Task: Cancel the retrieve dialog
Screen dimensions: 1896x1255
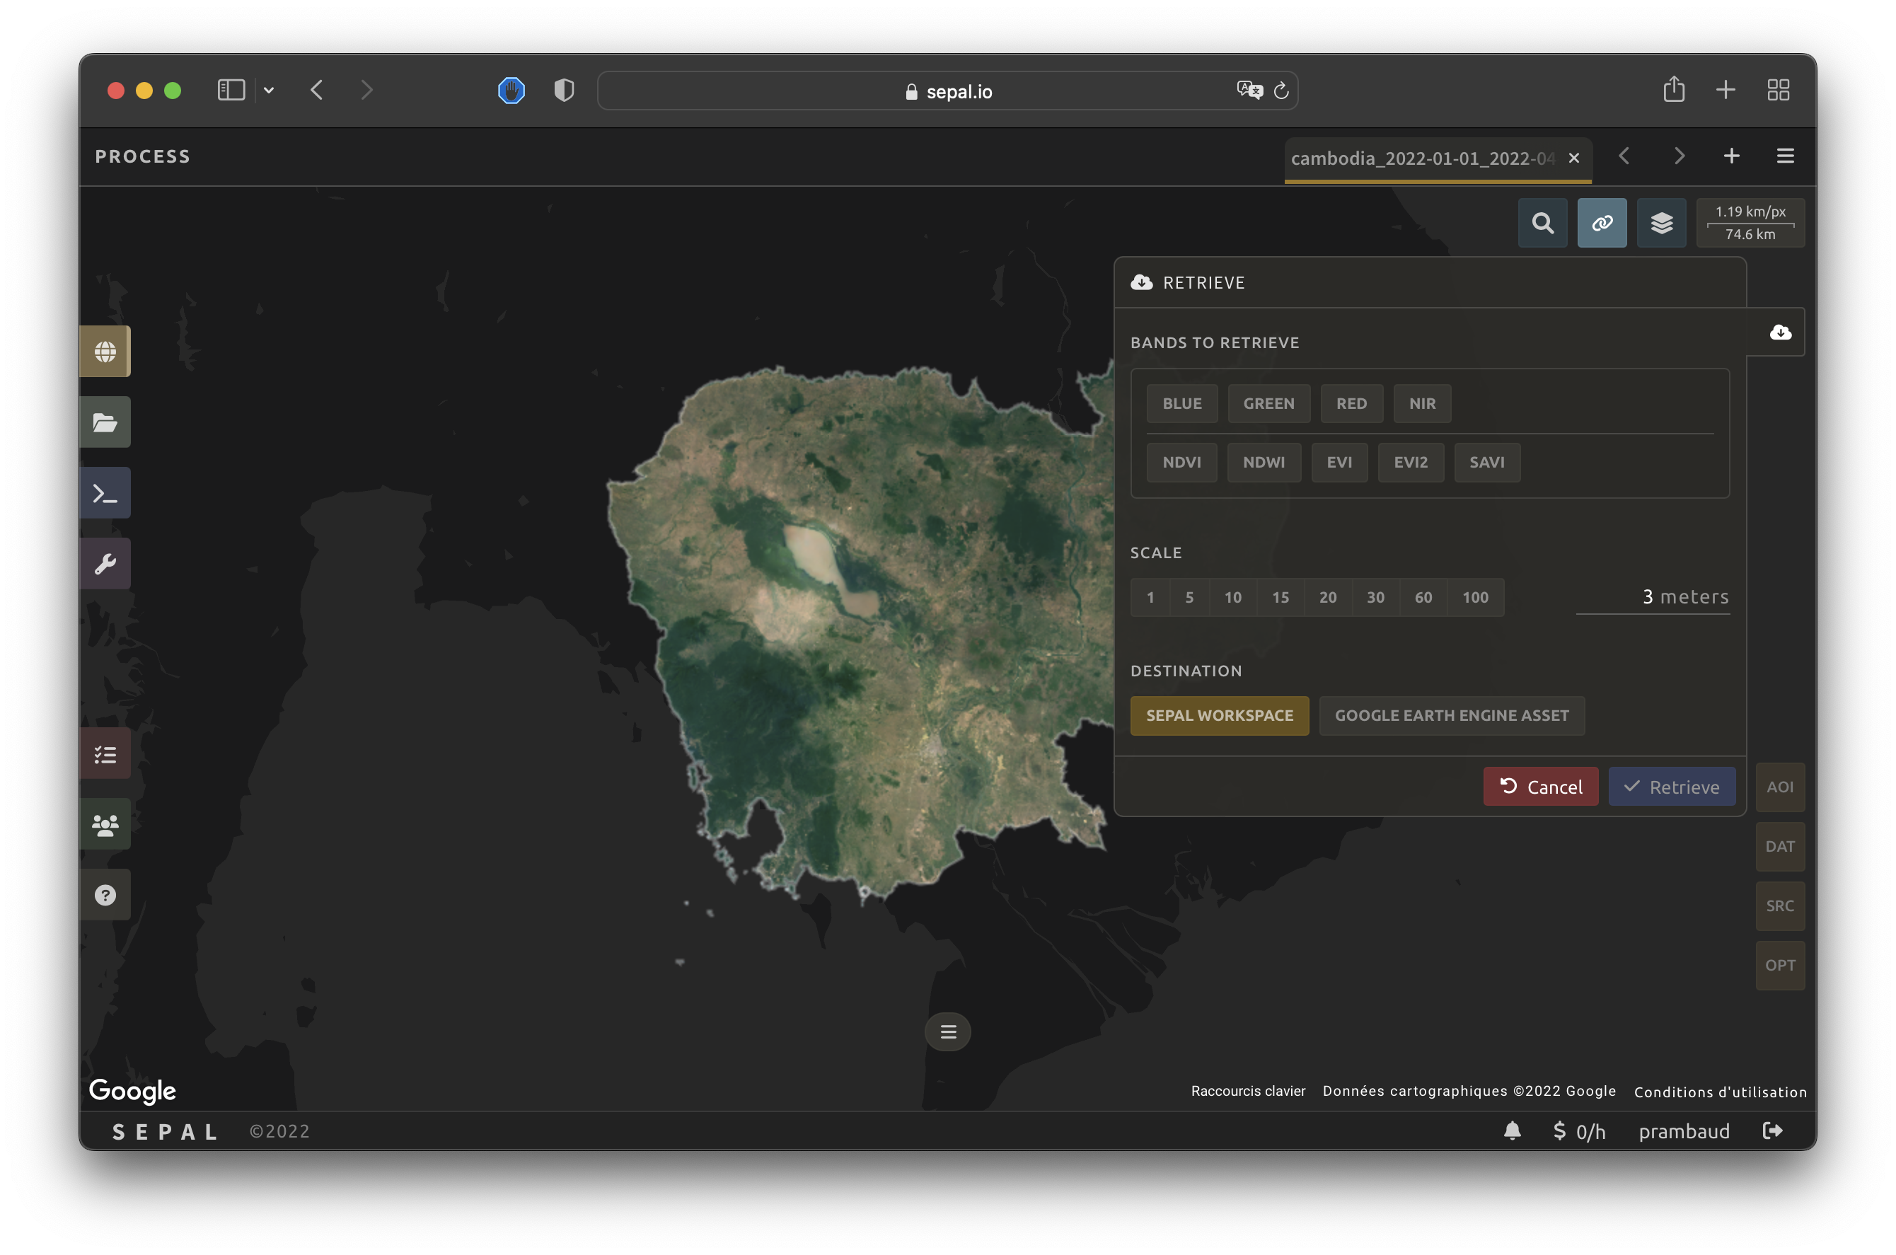Action: point(1540,787)
